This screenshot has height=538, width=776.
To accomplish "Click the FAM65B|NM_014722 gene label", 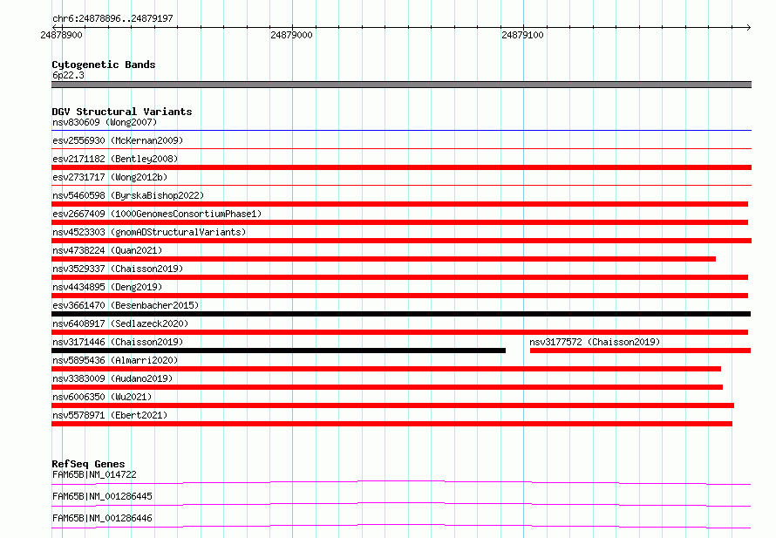I will [94, 474].
